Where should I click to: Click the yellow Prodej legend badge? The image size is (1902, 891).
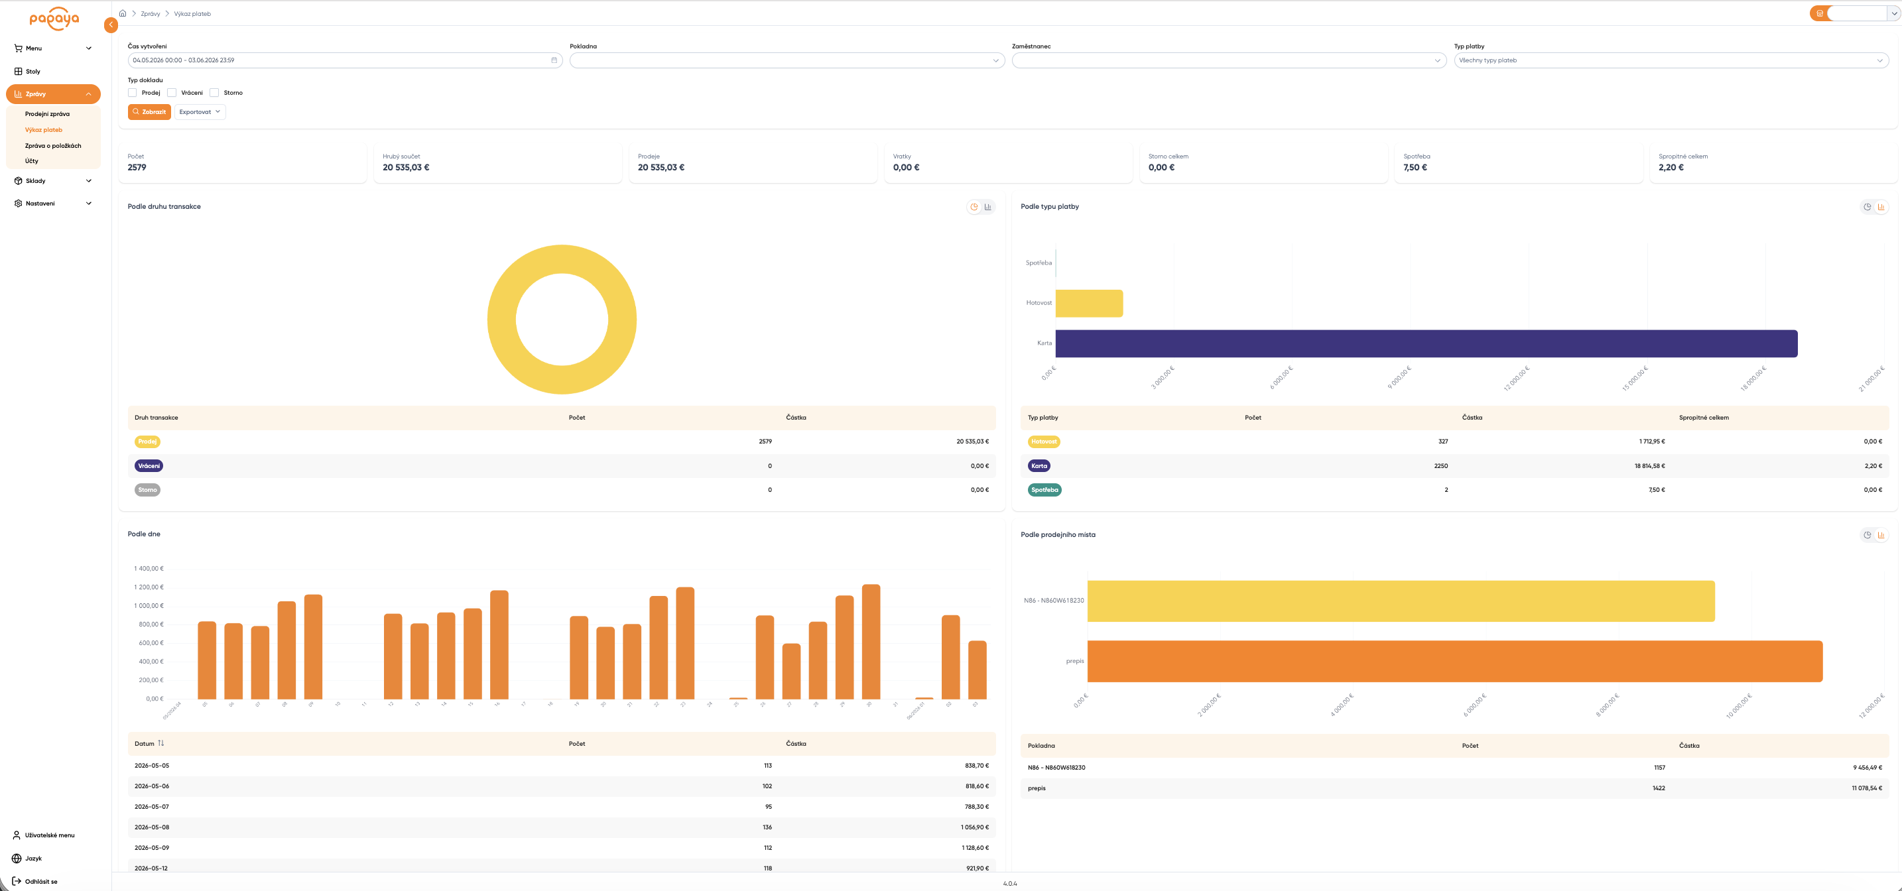147,442
